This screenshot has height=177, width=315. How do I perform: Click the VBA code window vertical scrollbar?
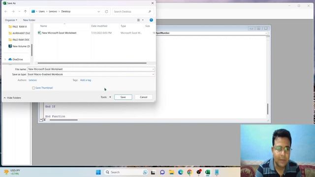[268, 109]
